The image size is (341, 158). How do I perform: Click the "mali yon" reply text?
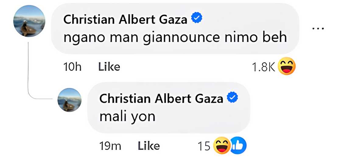tap(128, 116)
